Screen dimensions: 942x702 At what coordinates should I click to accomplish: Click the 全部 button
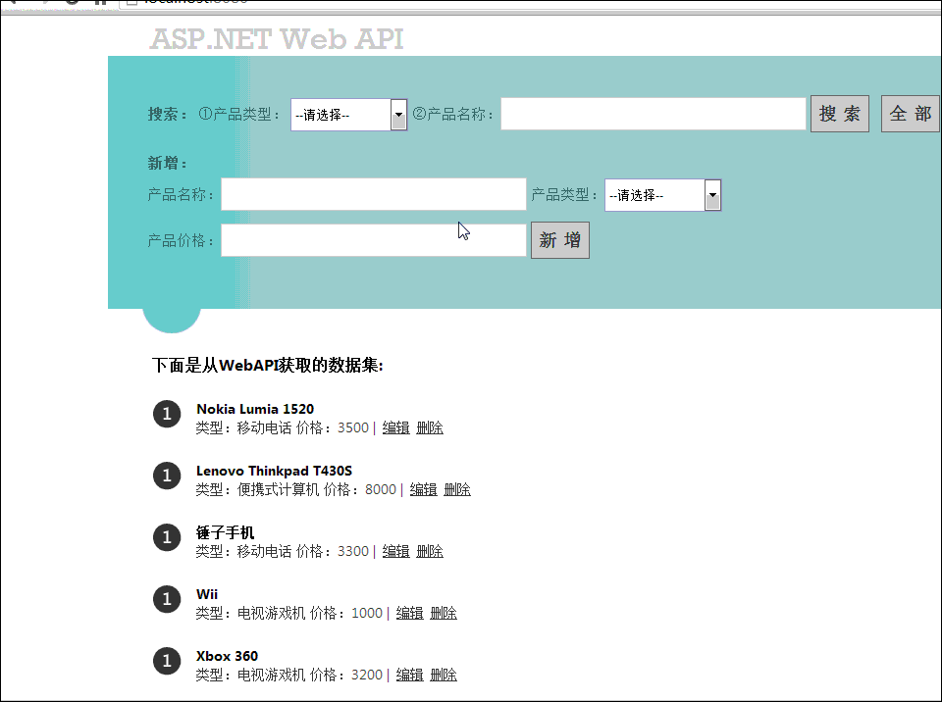click(x=910, y=113)
